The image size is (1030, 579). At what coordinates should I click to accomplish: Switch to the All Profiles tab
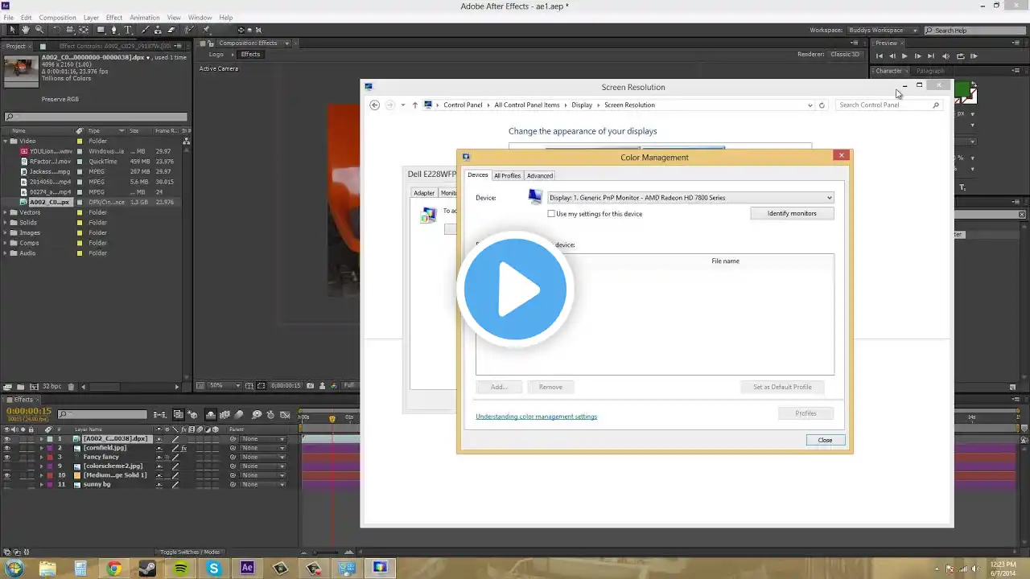point(507,175)
